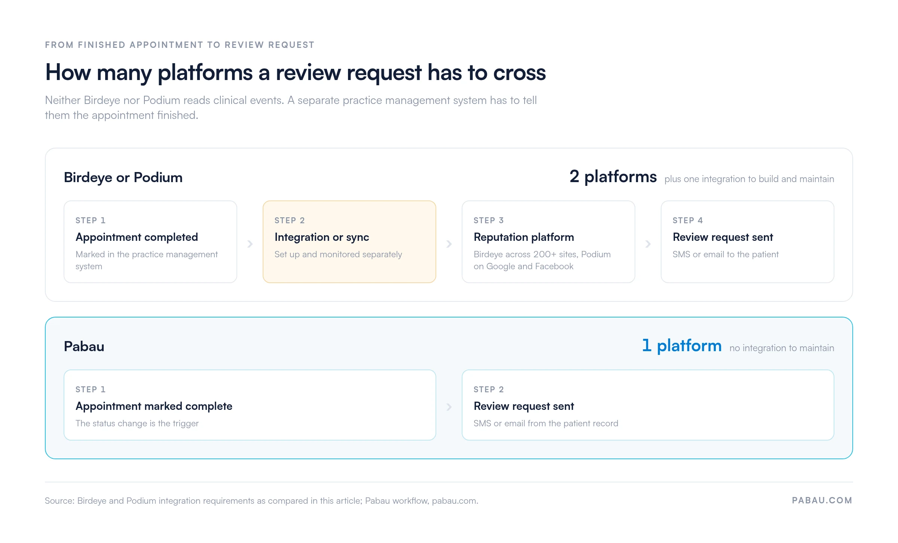Click the blue '1 platform' count

tap(682, 346)
